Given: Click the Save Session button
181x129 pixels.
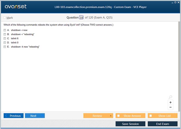Looking at the screenshot, I should click(130, 124).
